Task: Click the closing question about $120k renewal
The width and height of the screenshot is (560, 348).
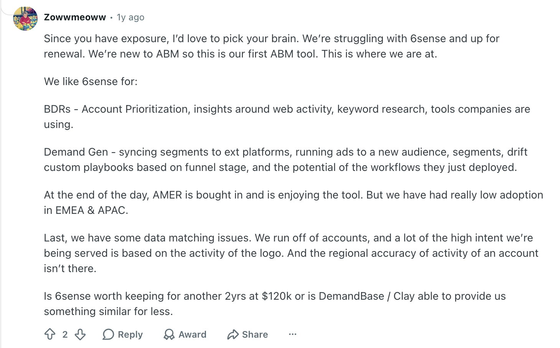Action: [x=275, y=304]
